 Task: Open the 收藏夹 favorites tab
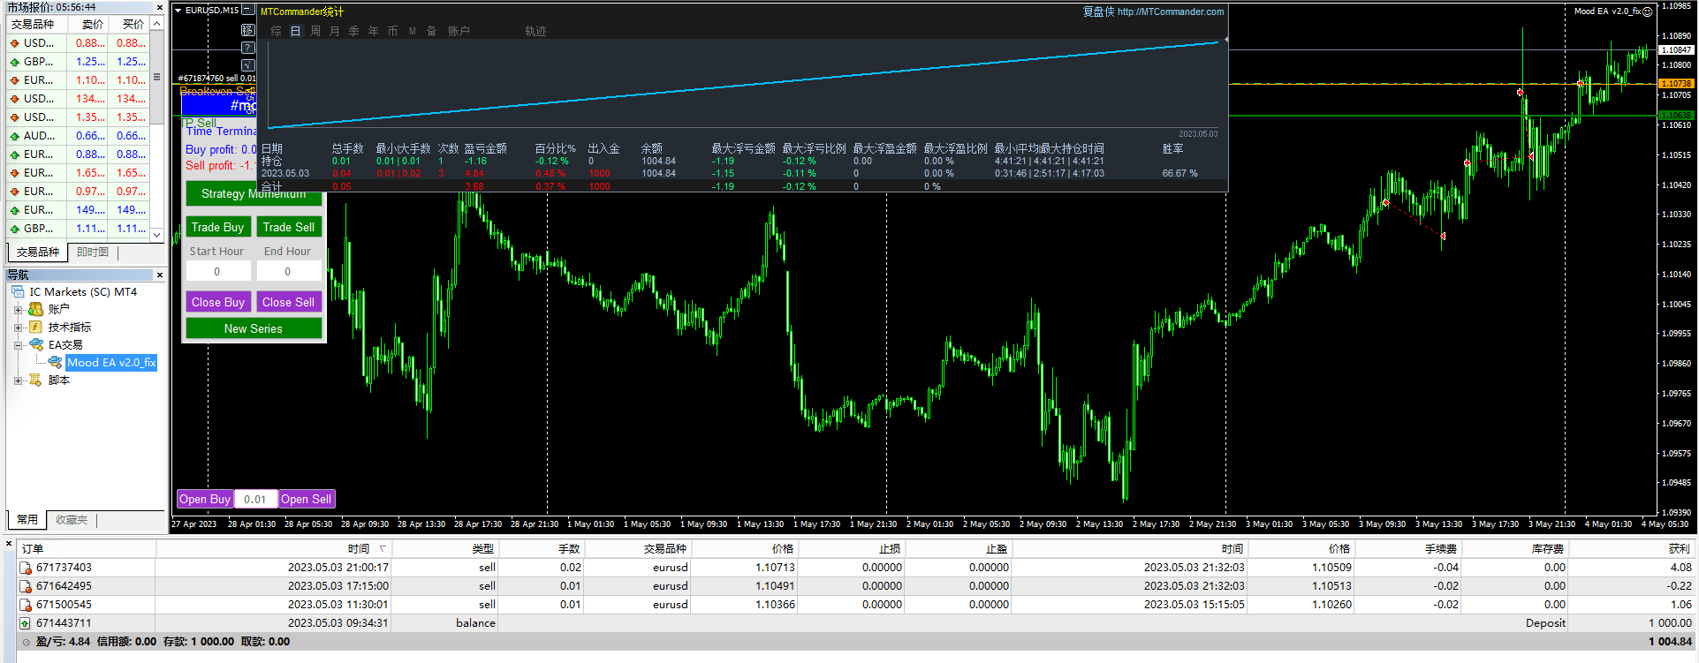point(72,520)
